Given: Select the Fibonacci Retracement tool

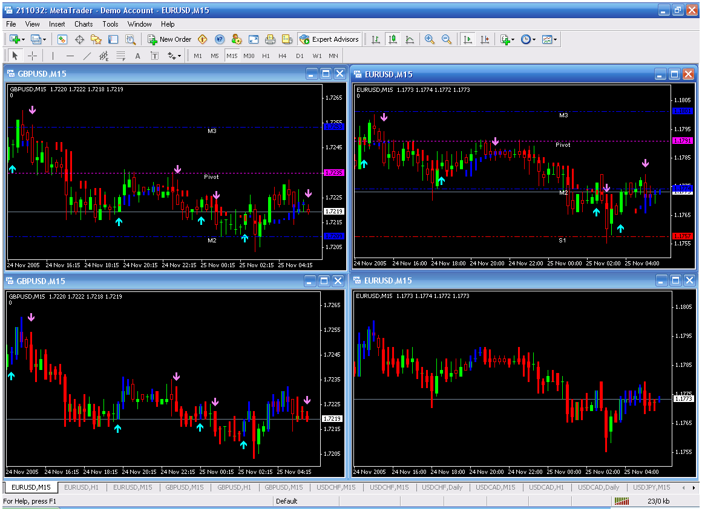Looking at the screenshot, I should coord(121,56).
